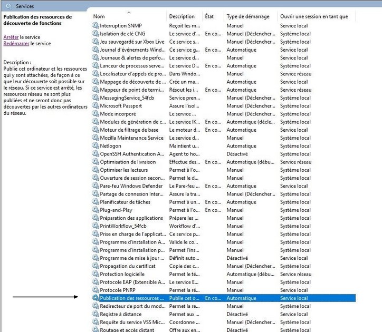
Task: Click gear icon for Protocole PNRP
Action: [x=96, y=290]
